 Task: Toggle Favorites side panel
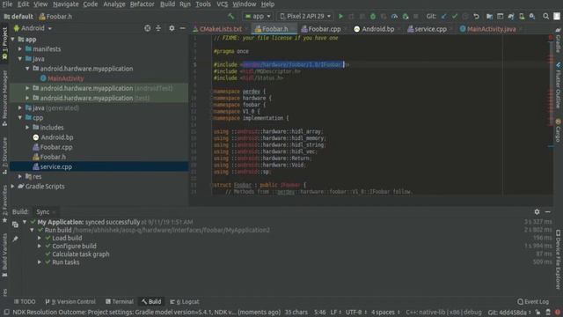point(4,203)
